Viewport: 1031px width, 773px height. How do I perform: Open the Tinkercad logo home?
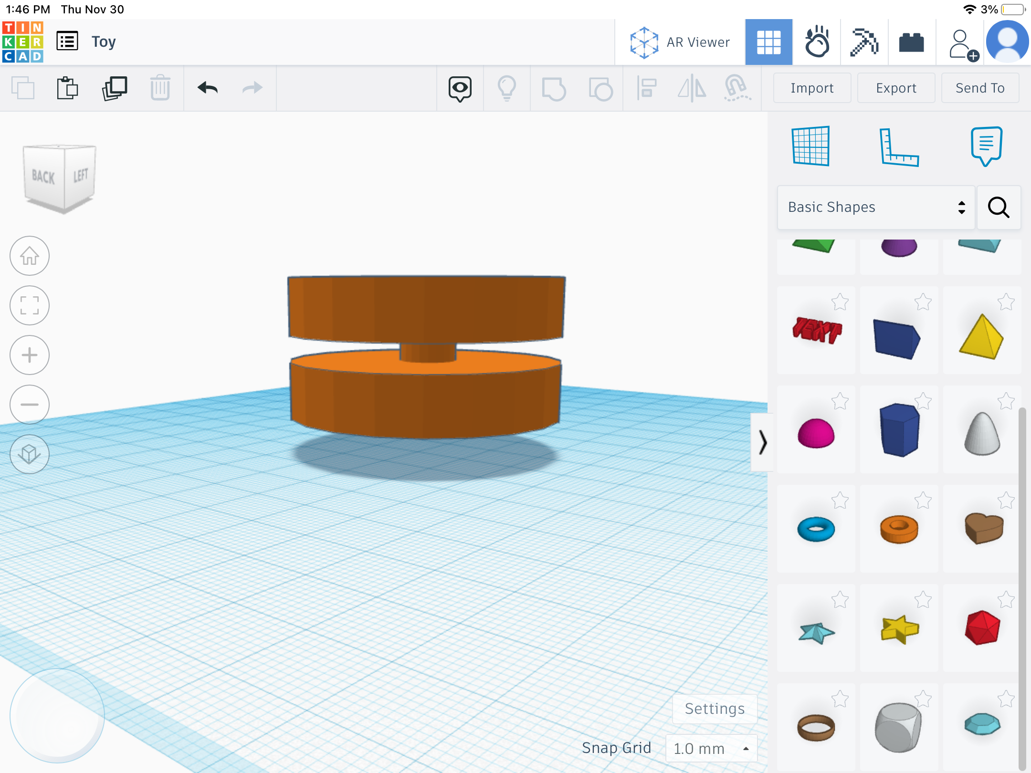[23, 42]
